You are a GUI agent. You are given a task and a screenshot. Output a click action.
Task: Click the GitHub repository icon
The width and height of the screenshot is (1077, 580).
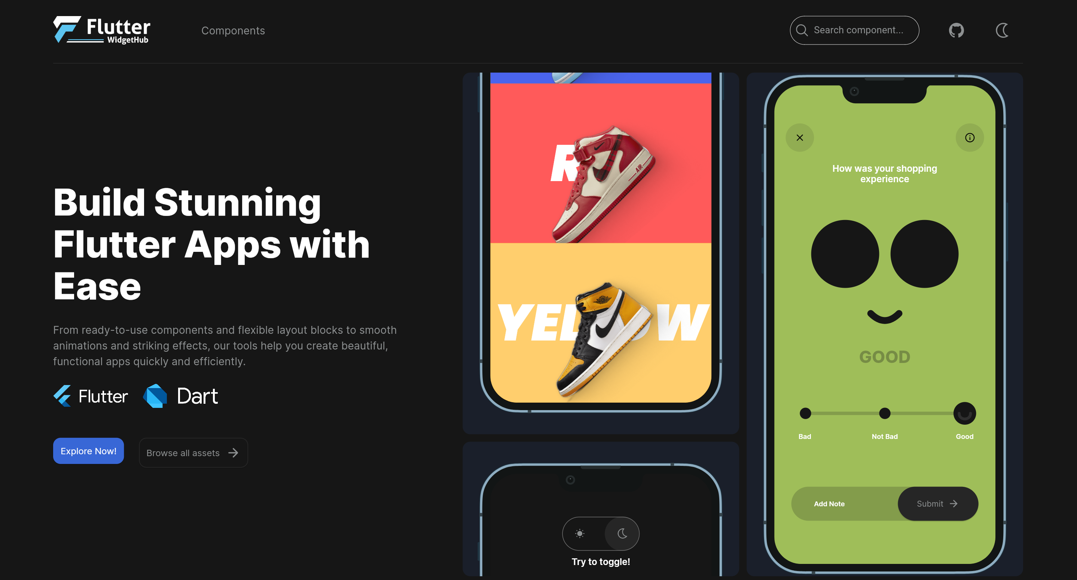[957, 30]
